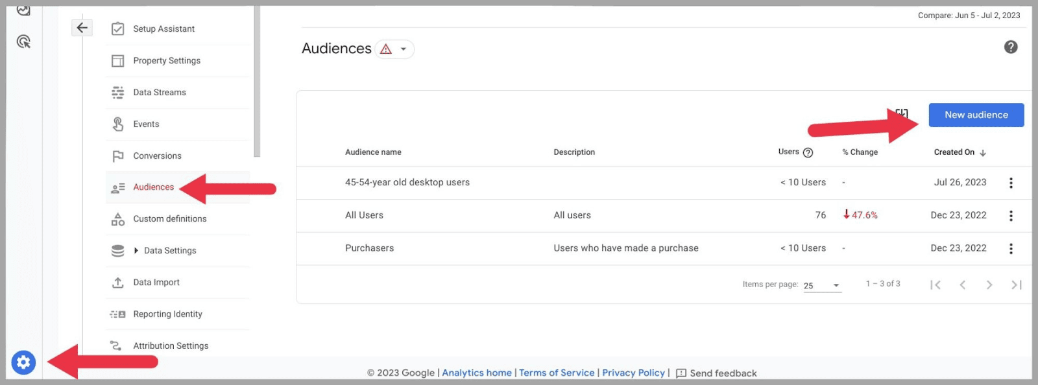Image resolution: width=1038 pixels, height=385 pixels.
Task: Open the Audiences warning dropdown arrow
Action: (403, 49)
